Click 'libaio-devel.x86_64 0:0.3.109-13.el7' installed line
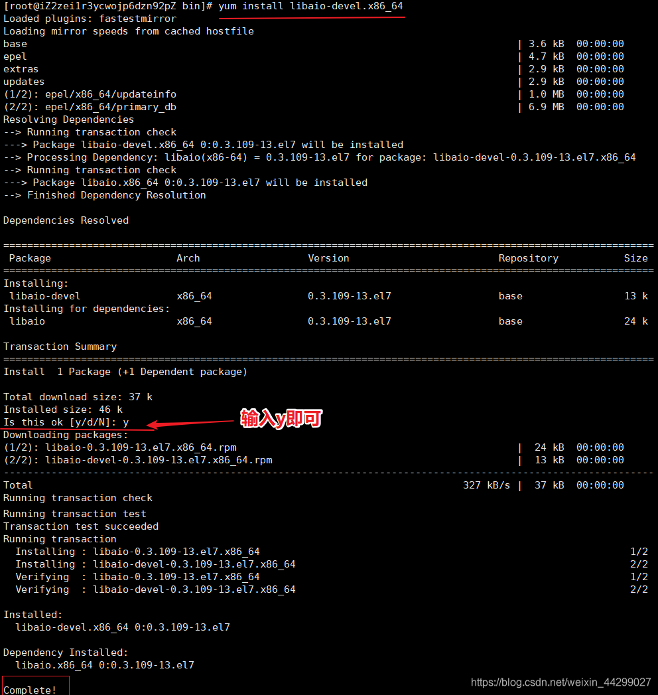Screen dimensions: 658x695 (x=123, y=627)
